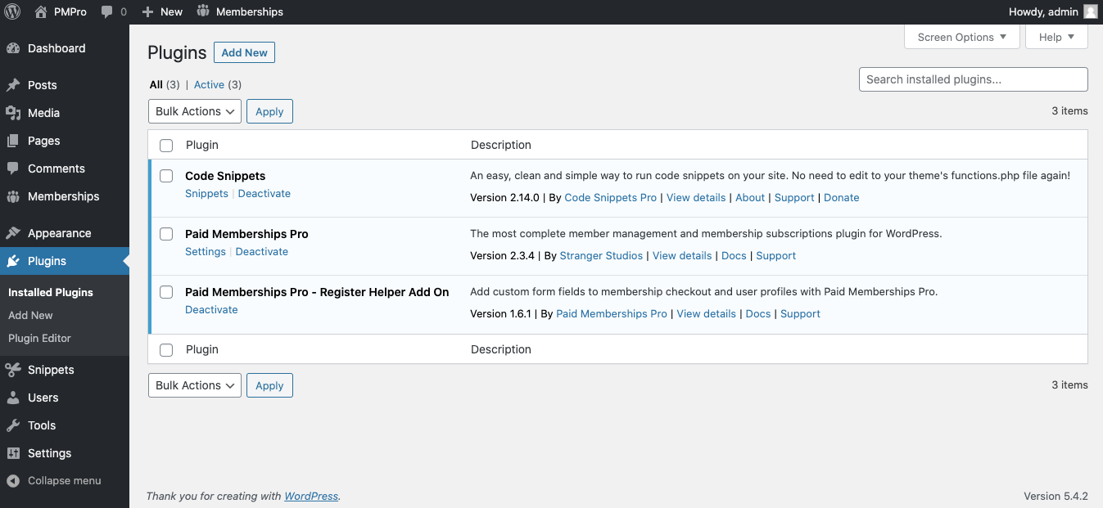Click the Add New plugins button
The height and width of the screenshot is (508, 1103).
click(244, 52)
